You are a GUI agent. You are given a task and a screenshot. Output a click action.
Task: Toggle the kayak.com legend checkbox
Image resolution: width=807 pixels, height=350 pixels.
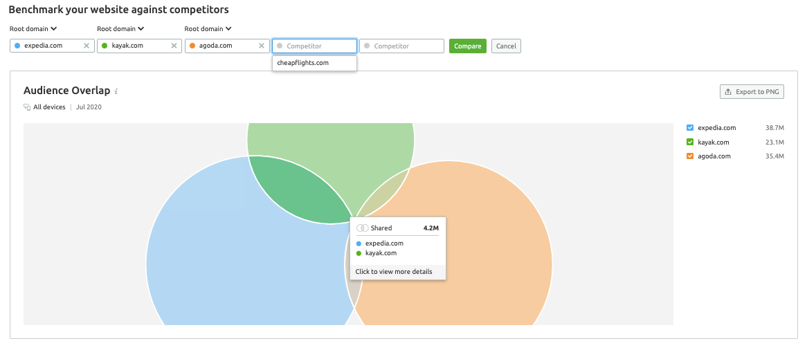689,142
